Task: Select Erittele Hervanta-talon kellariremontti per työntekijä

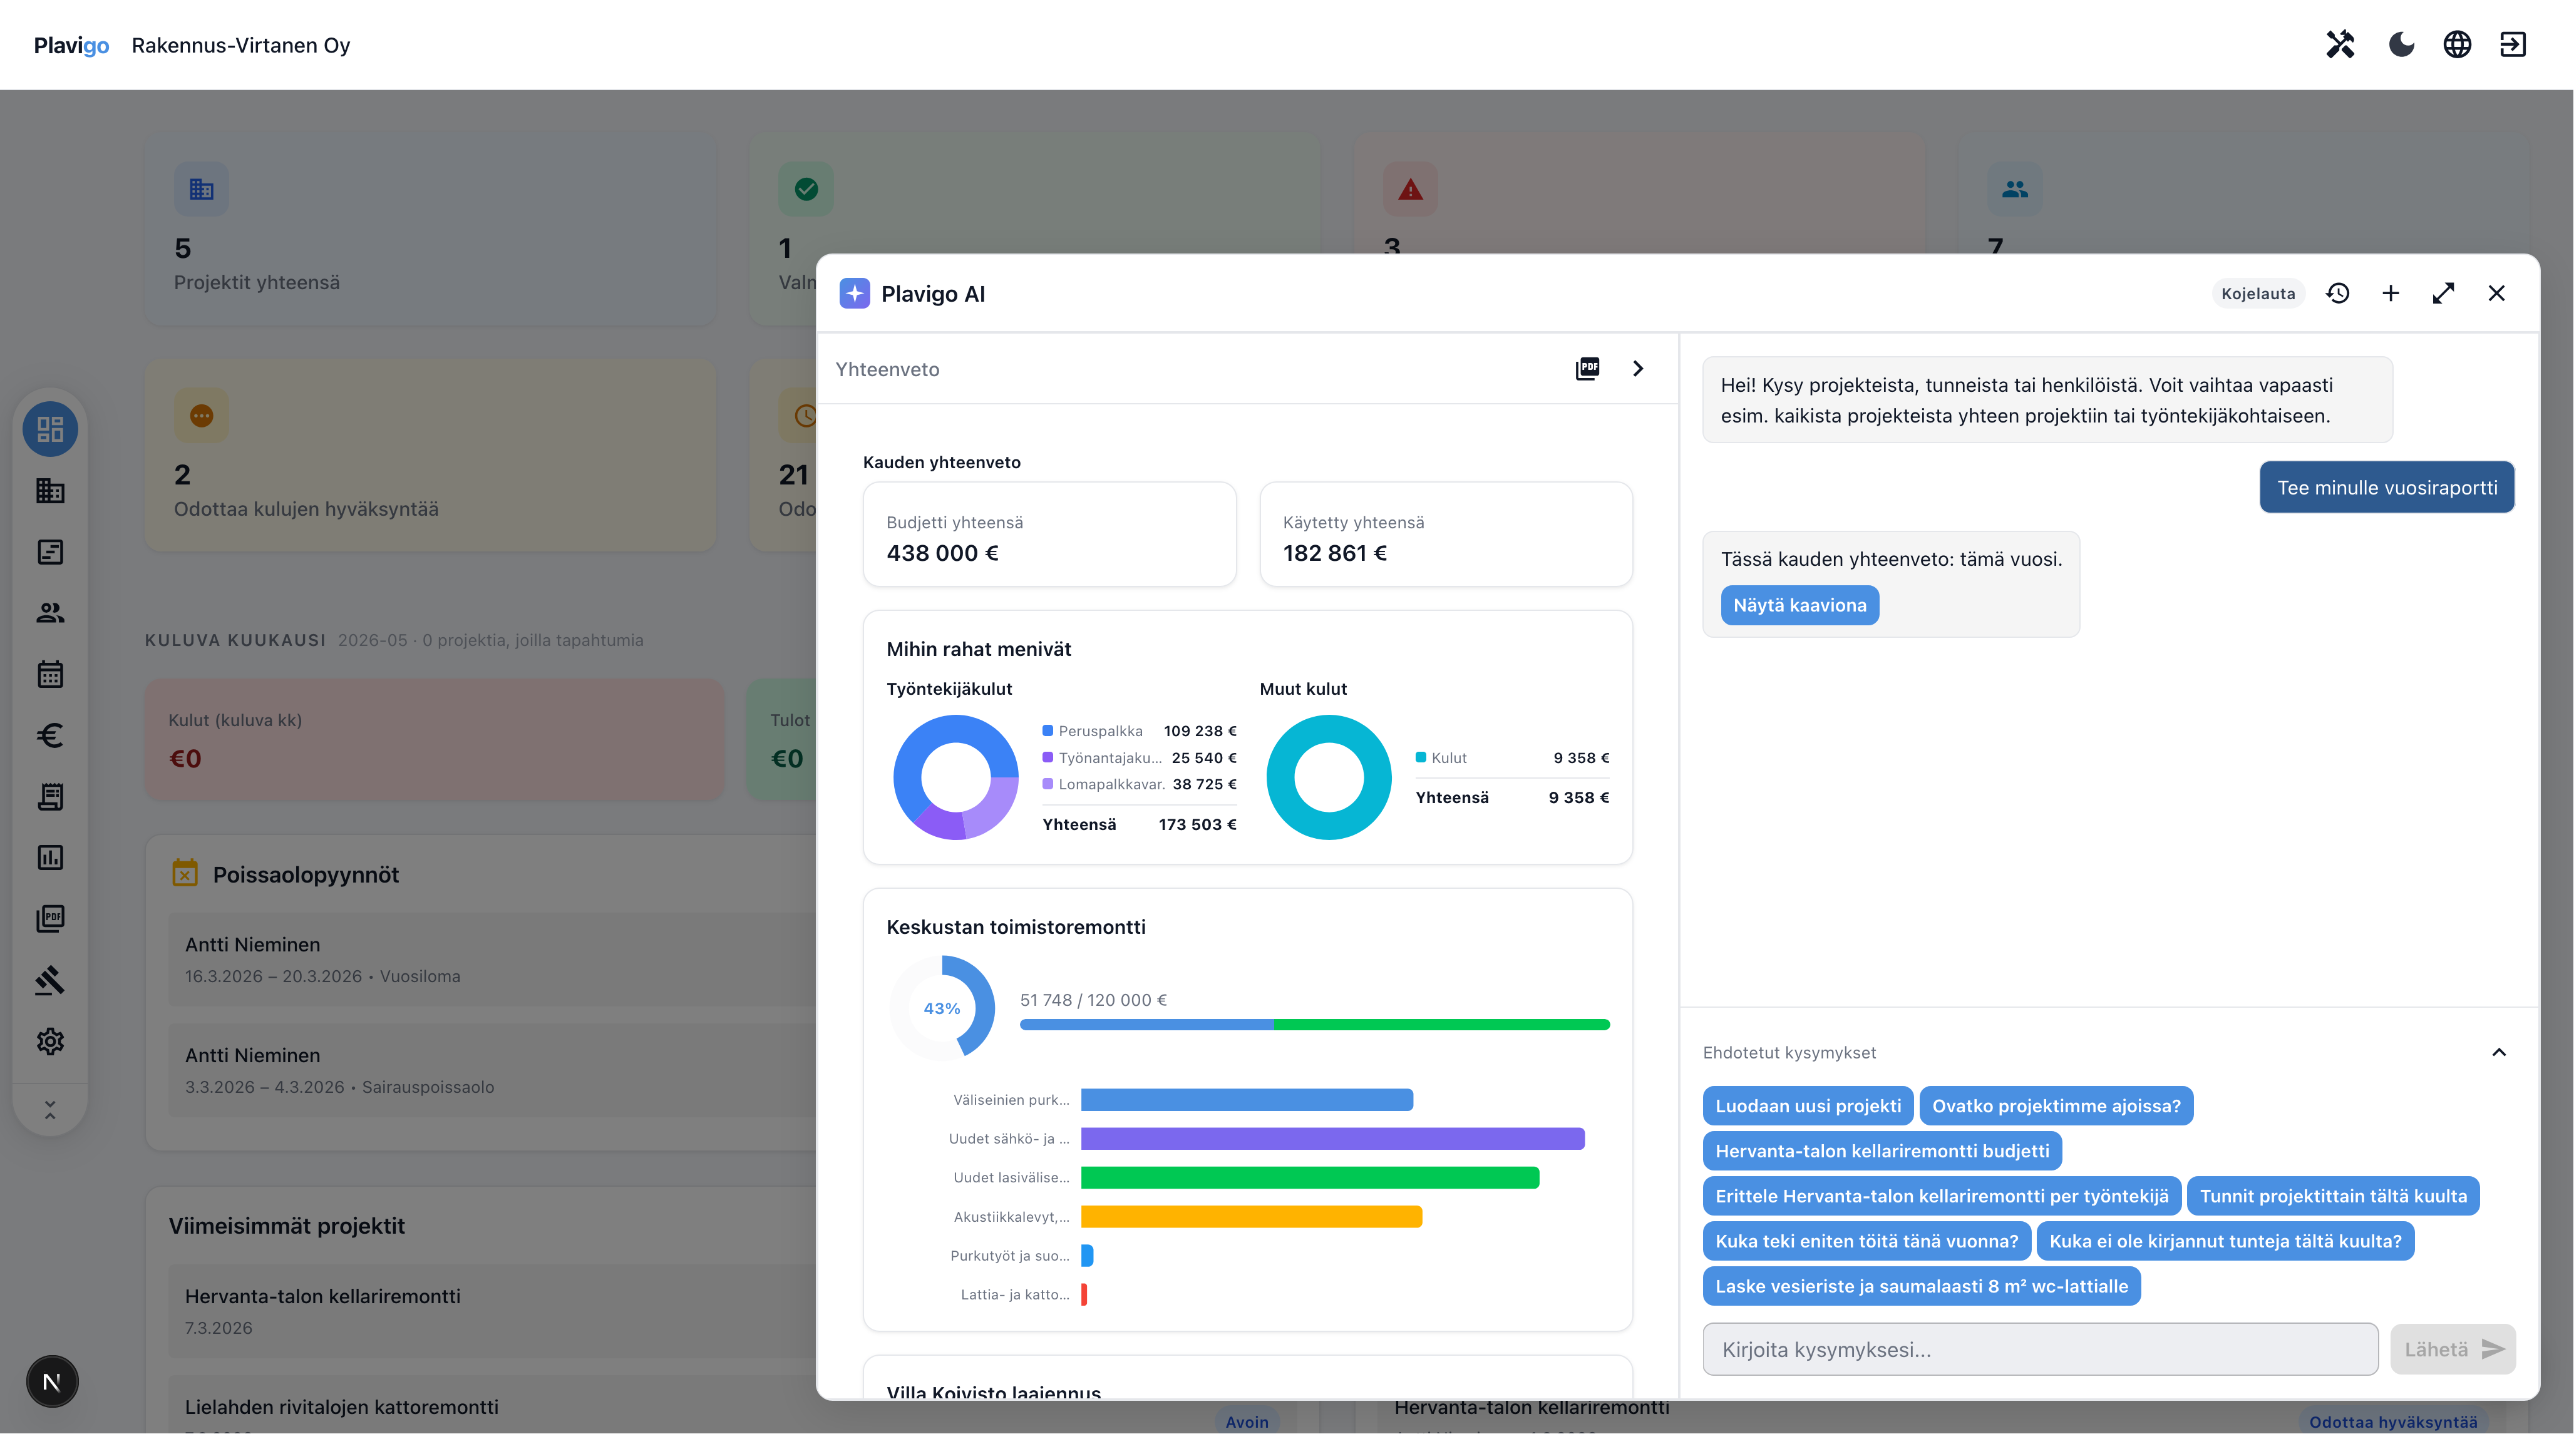Action: tap(1942, 1196)
